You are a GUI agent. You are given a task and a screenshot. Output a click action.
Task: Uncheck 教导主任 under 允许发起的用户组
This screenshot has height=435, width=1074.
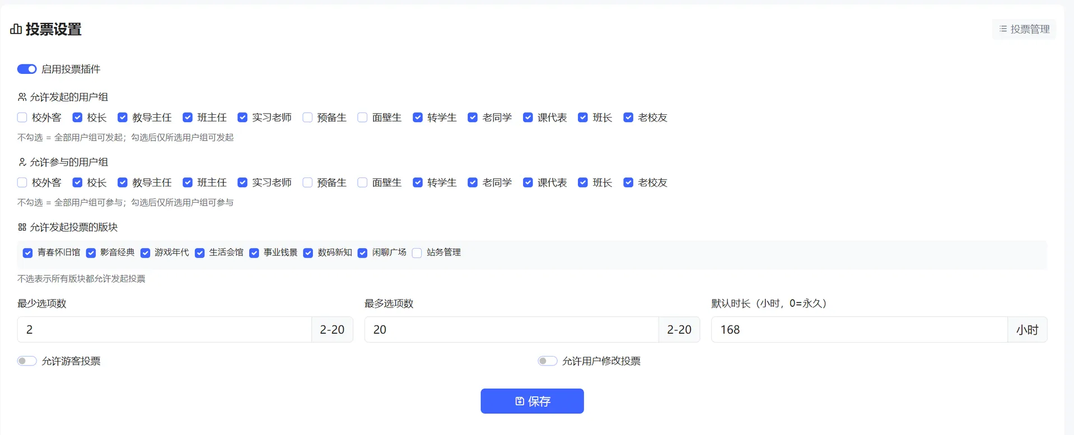(123, 118)
